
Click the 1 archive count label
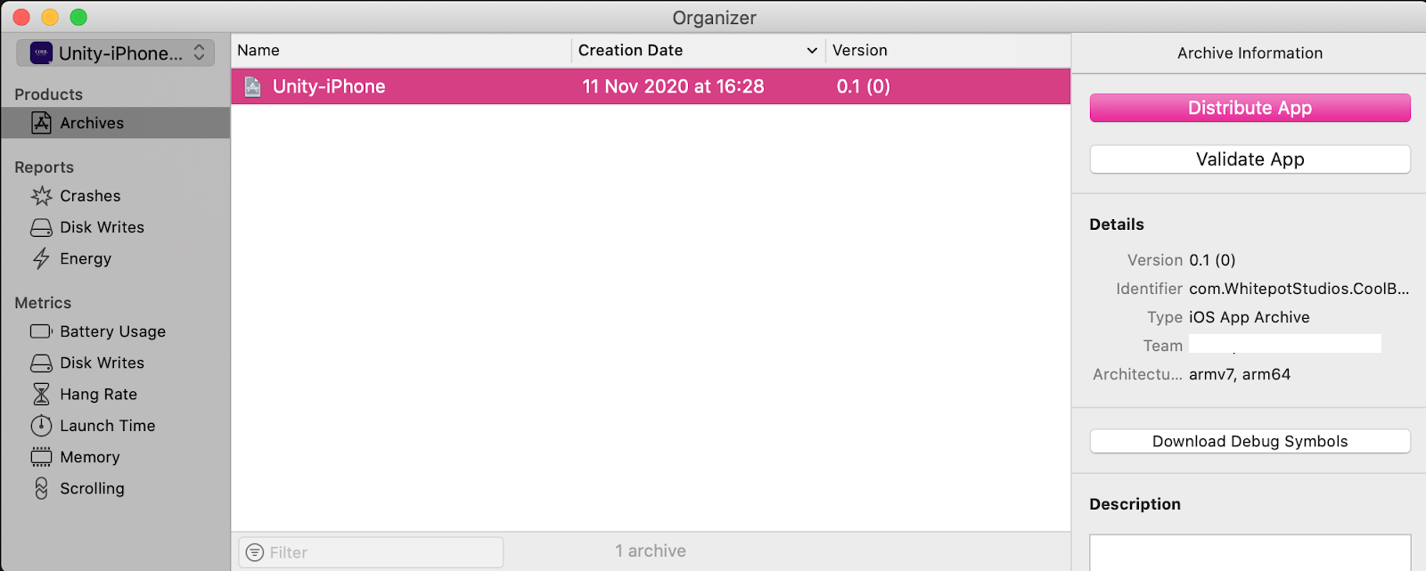pos(651,551)
